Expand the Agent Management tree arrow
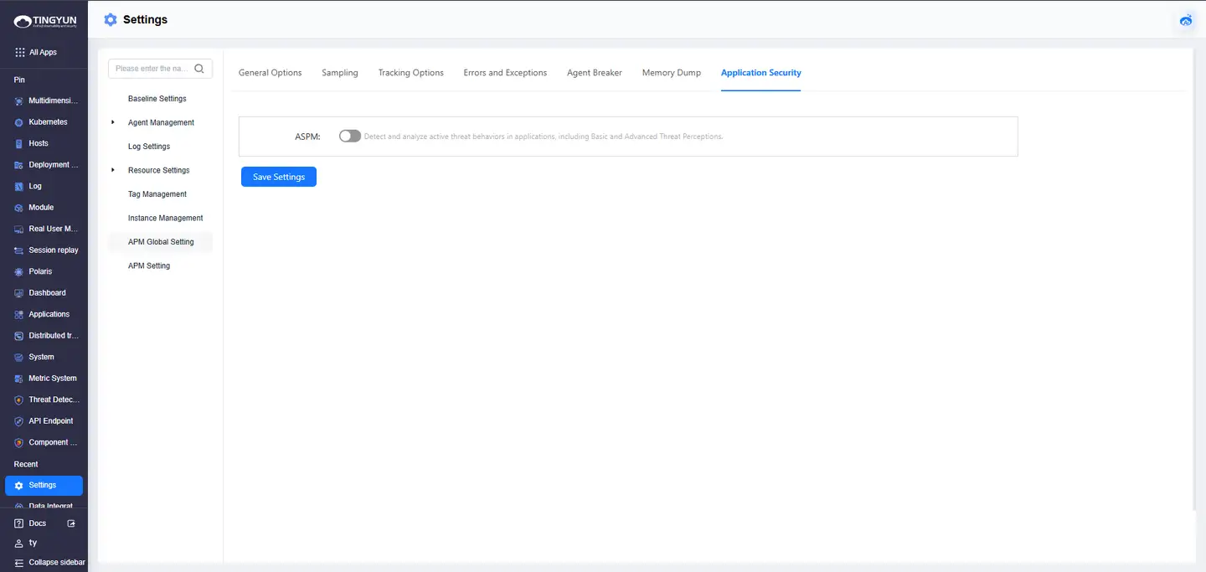The height and width of the screenshot is (572, 1206). pos(113,122)
